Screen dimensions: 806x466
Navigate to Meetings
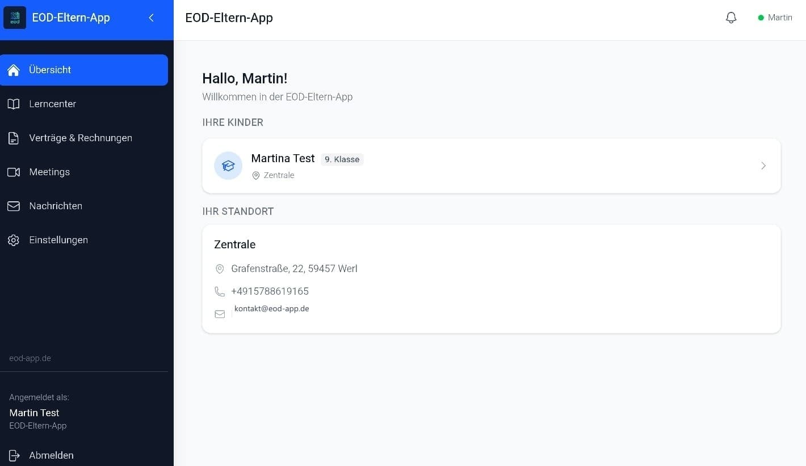(84, 172)
